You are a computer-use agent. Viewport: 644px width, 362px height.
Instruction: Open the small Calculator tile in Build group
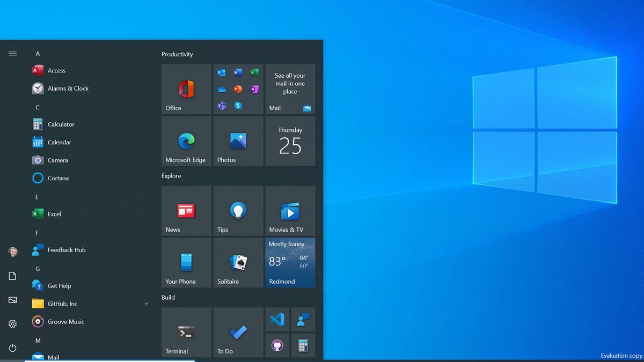303,345
